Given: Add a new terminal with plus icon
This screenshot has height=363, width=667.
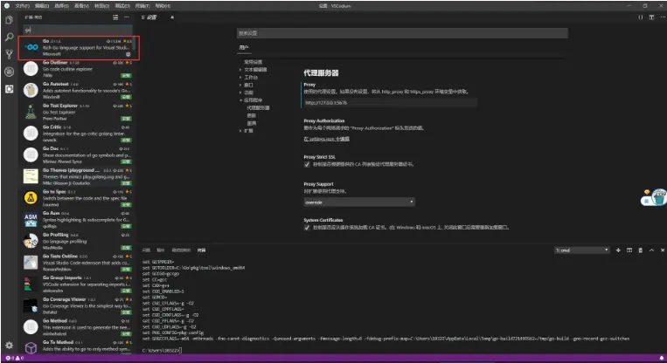Looking at the screenshot, I should (618, 250).
